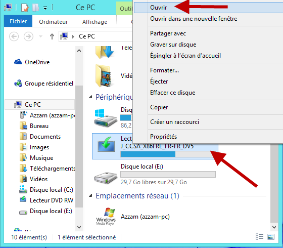The image size is (283, 248).
Task: Select Ce PC in the navigation tree
Action: [x=40, y=104]
